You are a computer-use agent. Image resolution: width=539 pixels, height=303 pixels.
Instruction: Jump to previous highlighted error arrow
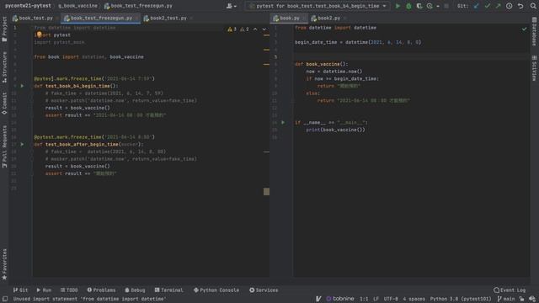(255, 29)
